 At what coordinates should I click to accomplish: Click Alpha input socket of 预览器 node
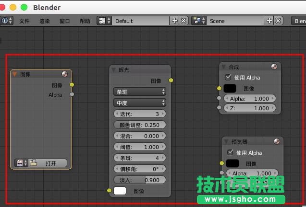click(222, 172)
